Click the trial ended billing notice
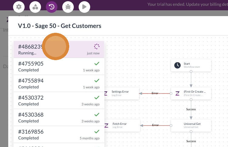228x147 pixels. pos(188,4)
